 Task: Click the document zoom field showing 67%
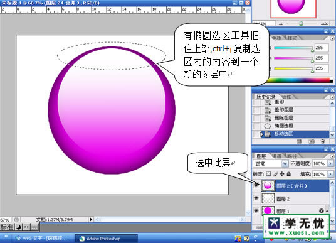pos(5,220)
